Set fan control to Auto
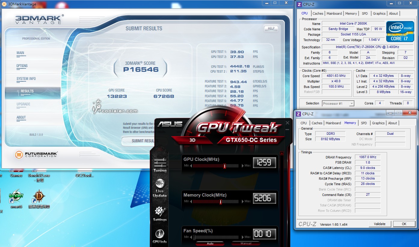The height and width of the screenshot is (247, 419). pyautogui.click(x=210, y=243)
